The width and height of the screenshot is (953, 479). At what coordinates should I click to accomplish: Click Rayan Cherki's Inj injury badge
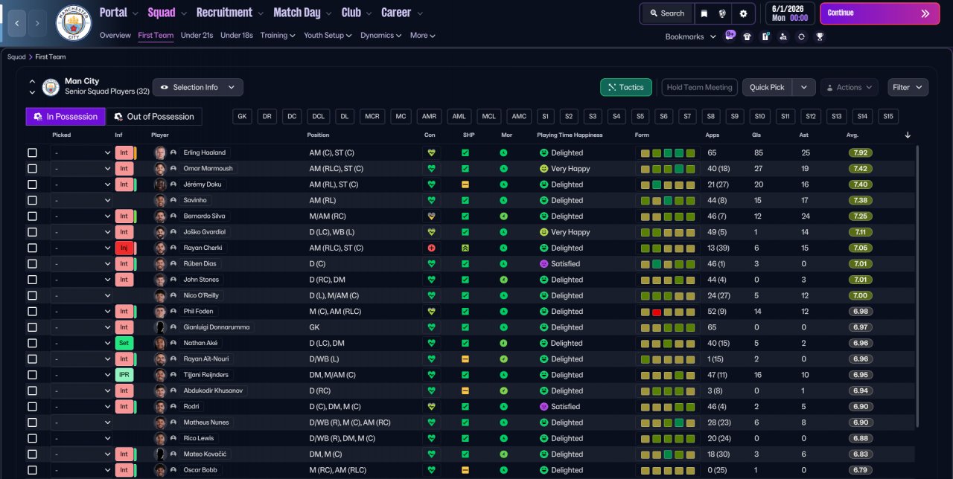(124, 248)
